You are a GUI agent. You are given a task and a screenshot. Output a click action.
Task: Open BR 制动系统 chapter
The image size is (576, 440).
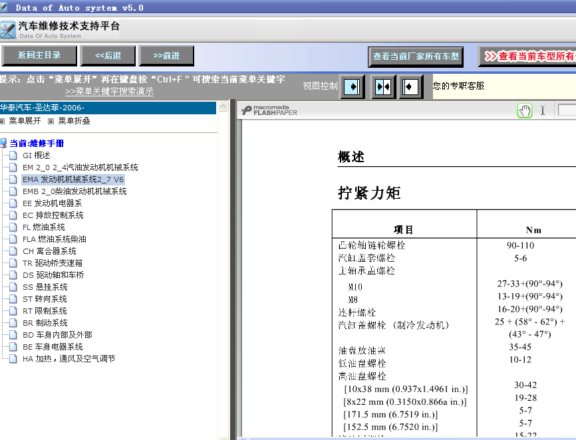(45, 323)
